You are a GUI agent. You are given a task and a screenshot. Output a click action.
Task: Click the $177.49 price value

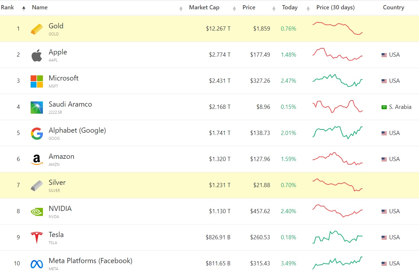(260, 55)
